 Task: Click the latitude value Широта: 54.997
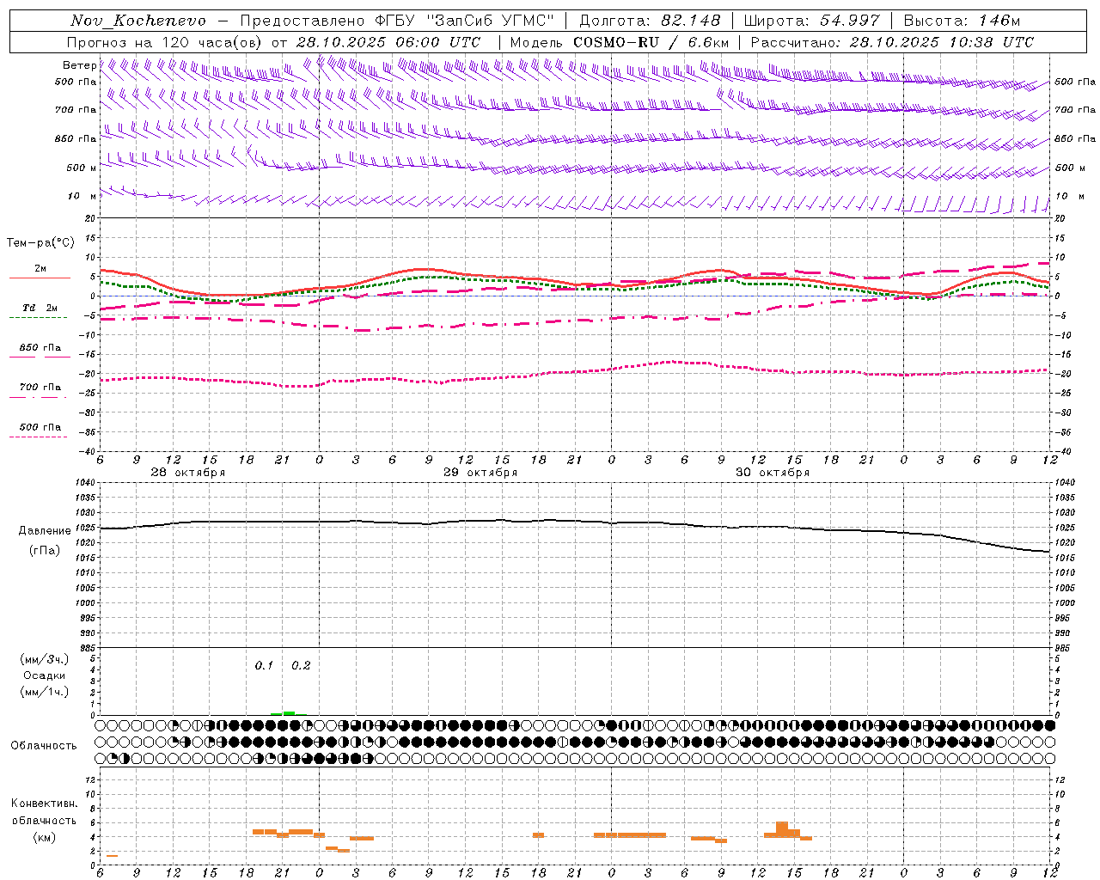[811, 21]
